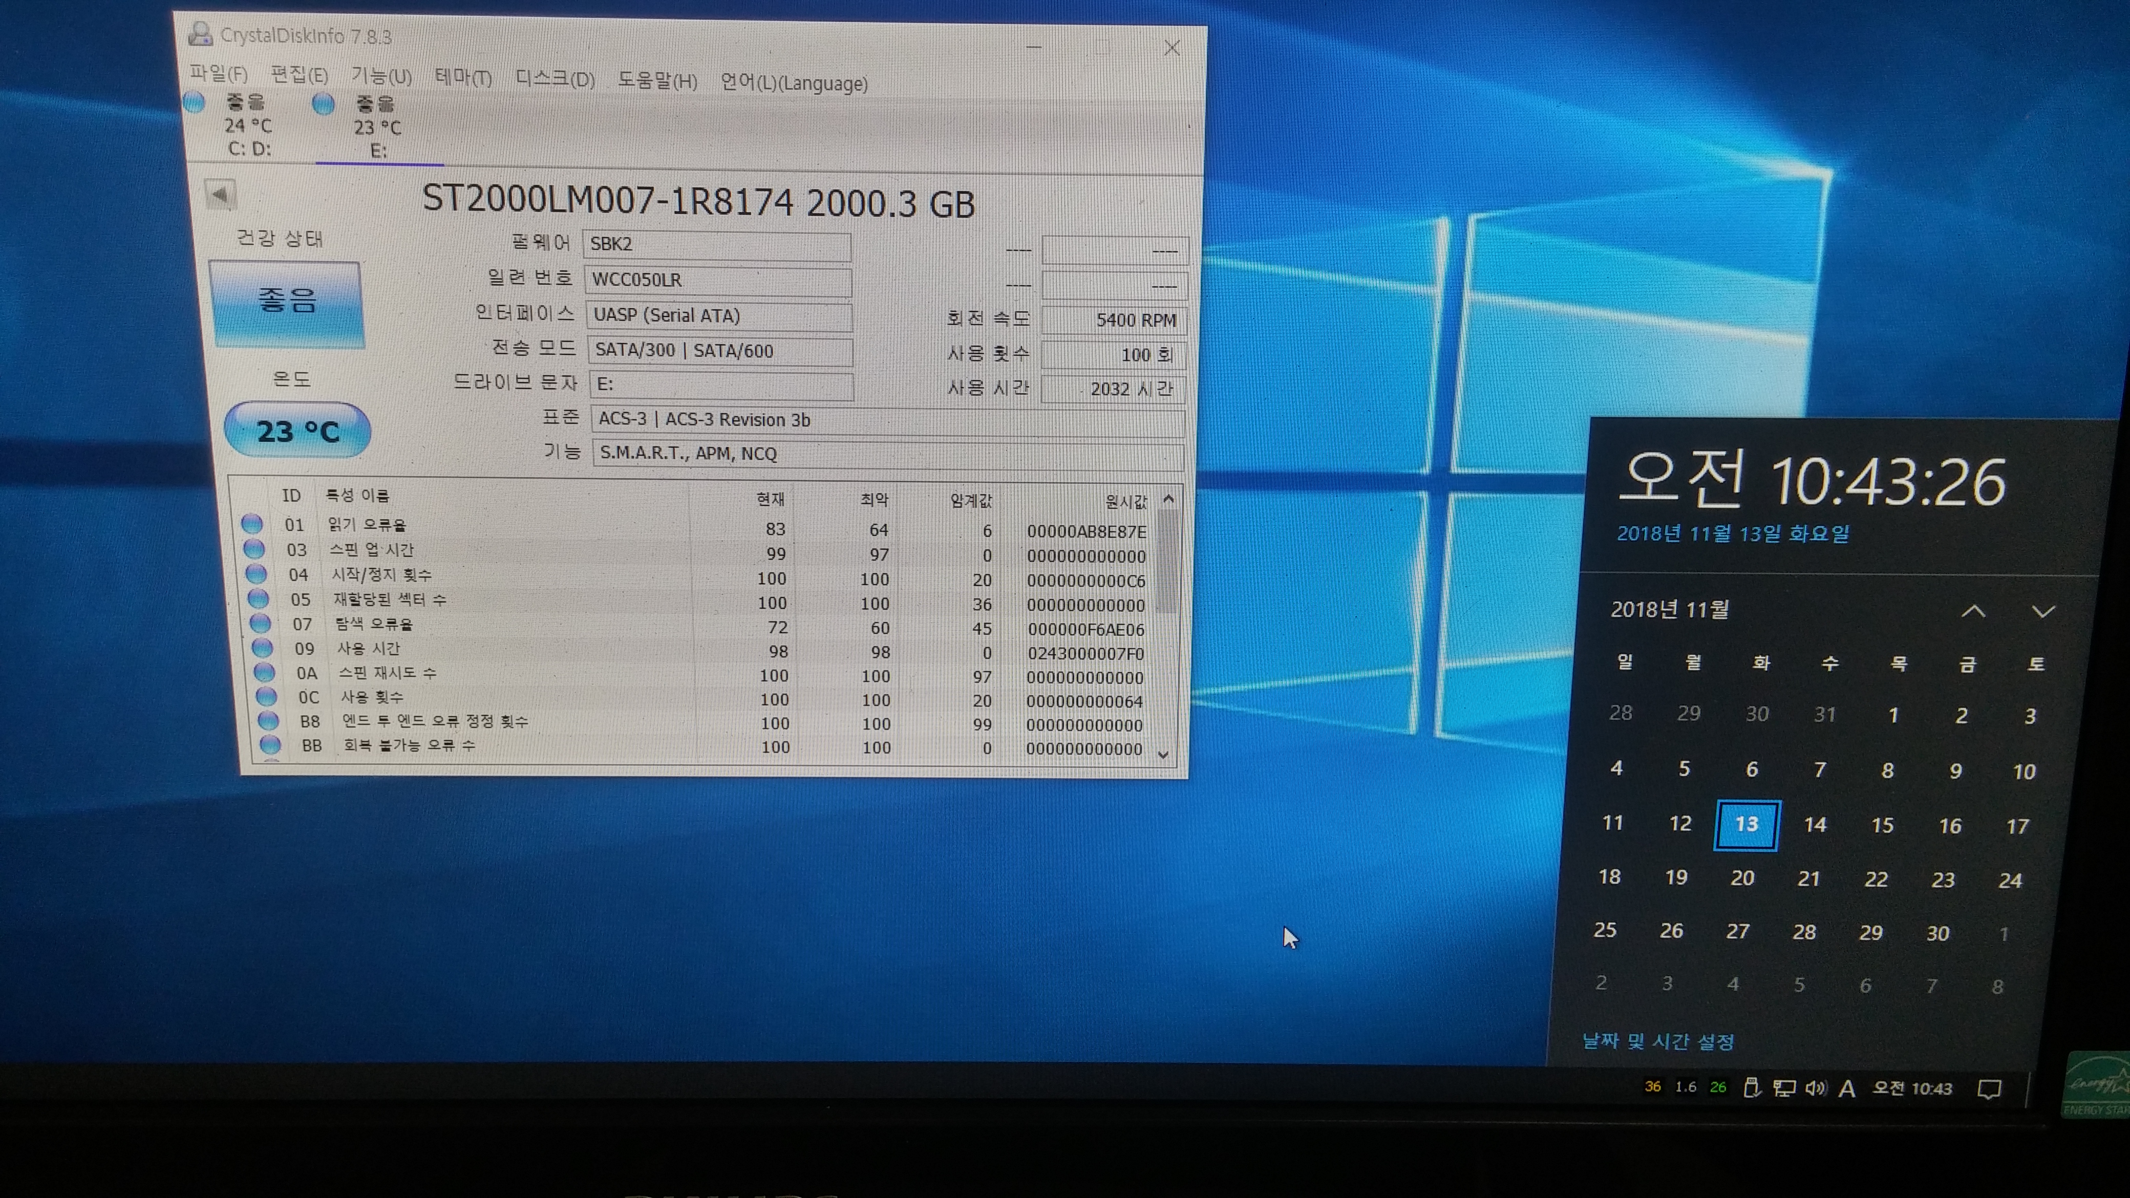
Task: Click the network tray icon
Action: click(1783, 1088)
